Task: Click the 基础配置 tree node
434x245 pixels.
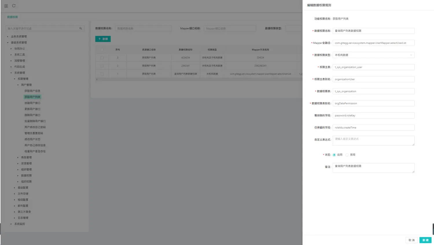Action: pos(23,188)
